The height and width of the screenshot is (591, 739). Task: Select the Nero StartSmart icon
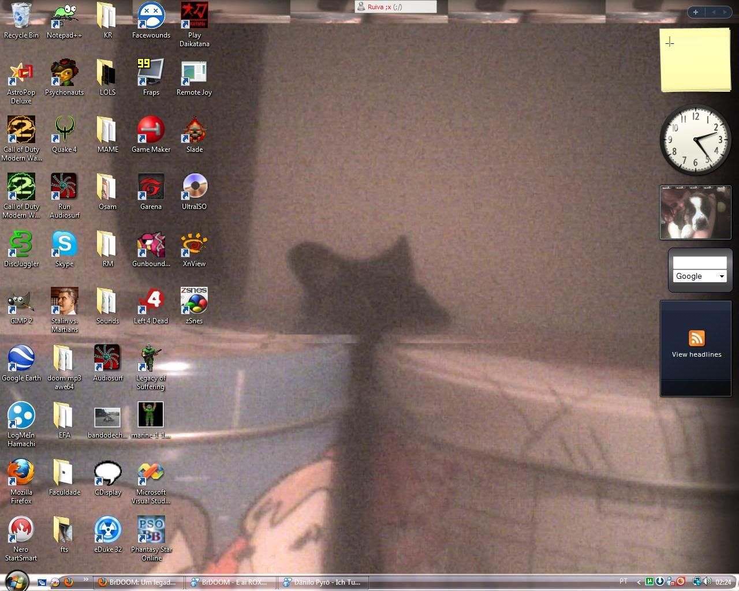click(21, 538)
